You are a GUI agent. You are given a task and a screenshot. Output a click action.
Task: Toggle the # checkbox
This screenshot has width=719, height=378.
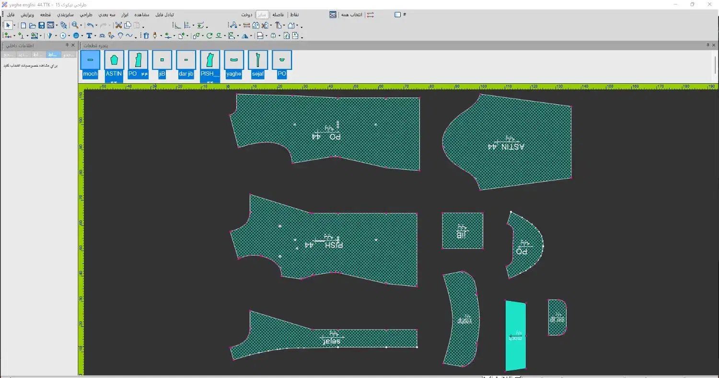pyautogui.click(x=397, y=14)
